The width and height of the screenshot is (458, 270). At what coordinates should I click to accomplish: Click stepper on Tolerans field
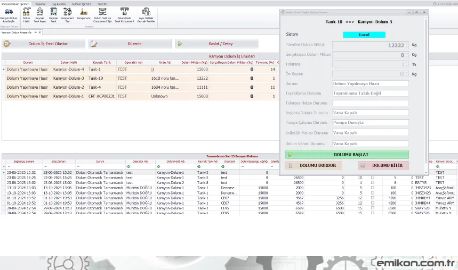pos(407,64)
